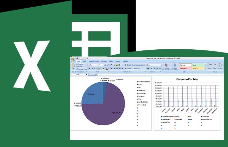Viewport: 228px width, 147px height.
Task: Click the text orientation icon
Action: (120, 65)
